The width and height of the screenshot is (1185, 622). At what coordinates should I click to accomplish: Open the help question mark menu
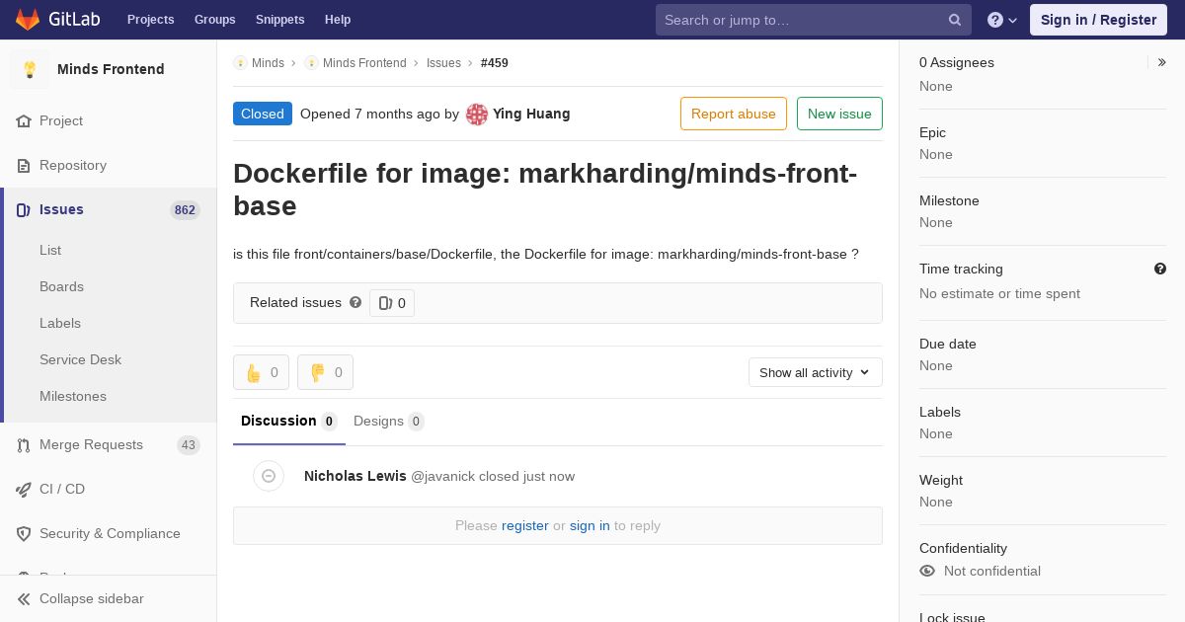tap(1002, 20)
